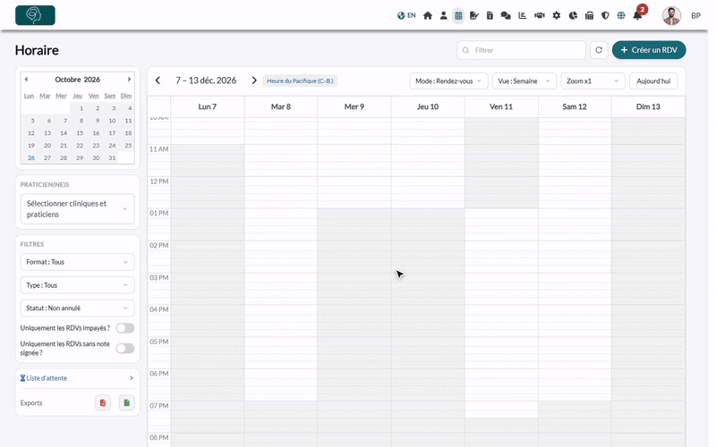Select the Jeu 10 column header

click(x=428, y=106)
